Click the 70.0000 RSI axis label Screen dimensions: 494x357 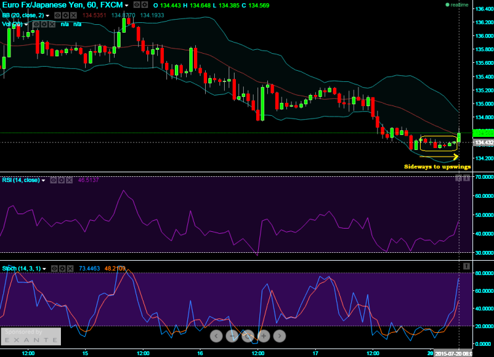[485, 177]
